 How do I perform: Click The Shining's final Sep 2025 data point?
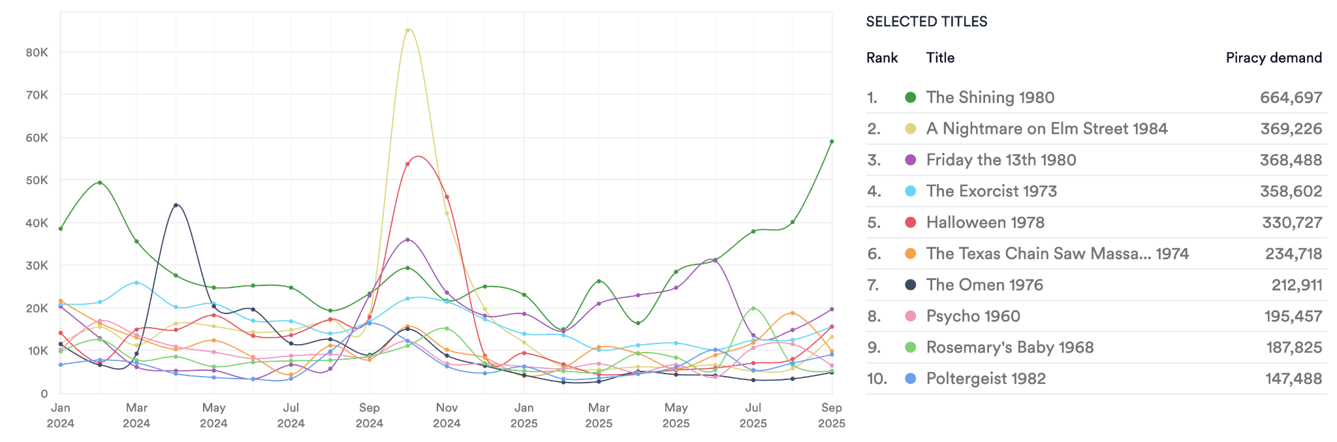click(832, 142)
